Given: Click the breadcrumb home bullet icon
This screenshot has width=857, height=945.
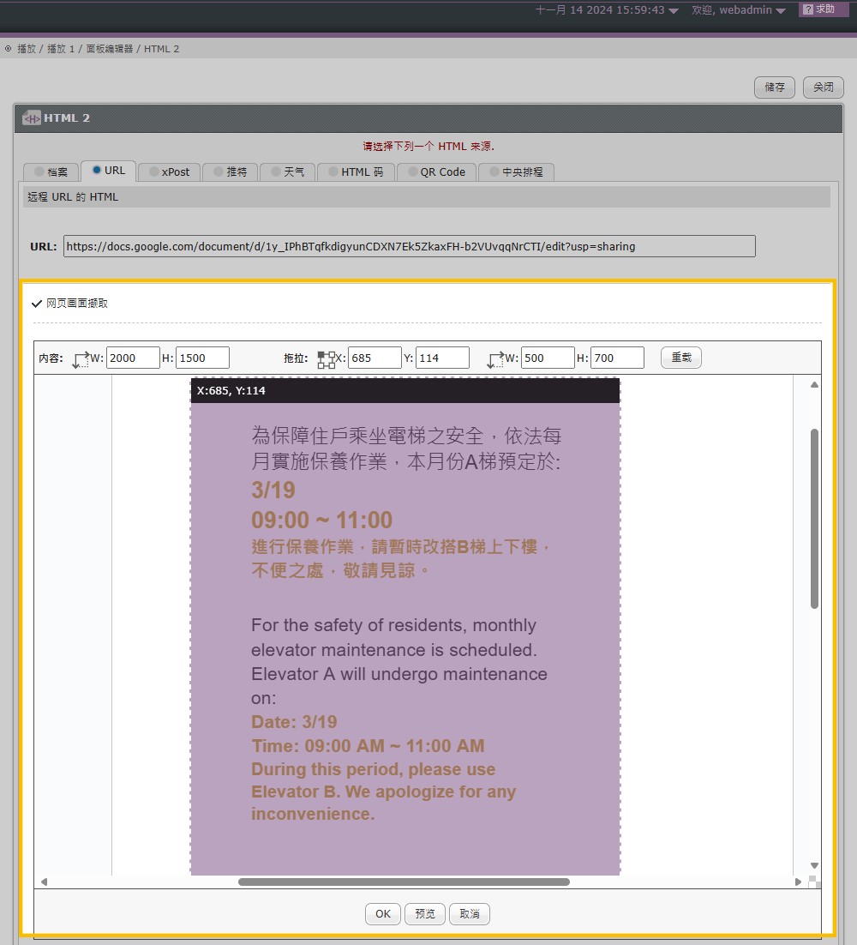Looking at the screenshot, I should (x=8, y=49).
